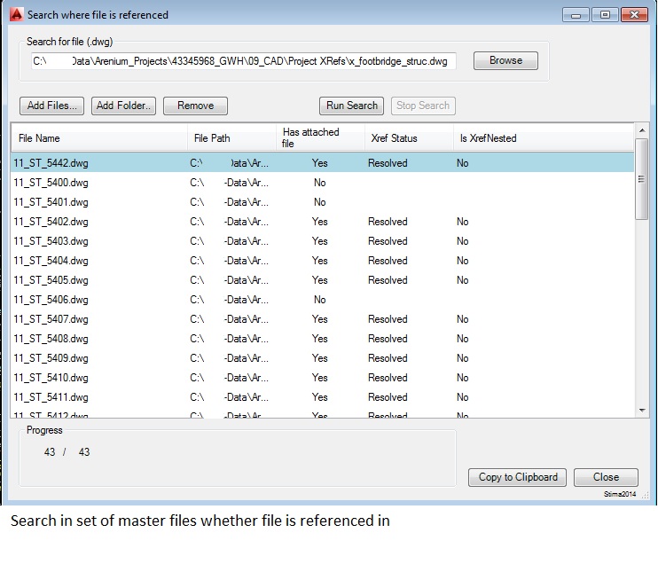Click the Browse button
This screenshot has width=658, height=564.
tap(505, 60)
